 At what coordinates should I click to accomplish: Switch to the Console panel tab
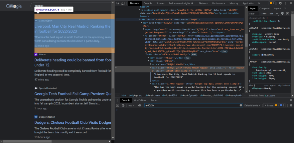[148, 3]
